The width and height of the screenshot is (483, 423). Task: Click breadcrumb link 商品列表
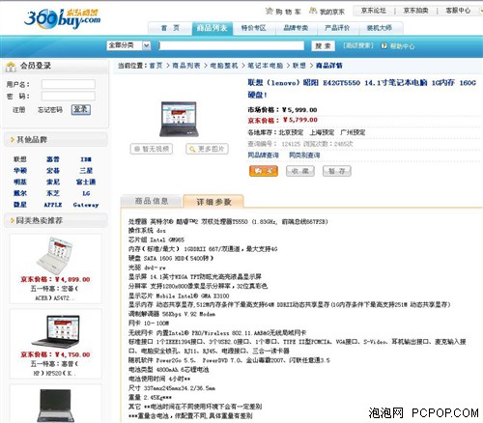(x=186, y=66)
